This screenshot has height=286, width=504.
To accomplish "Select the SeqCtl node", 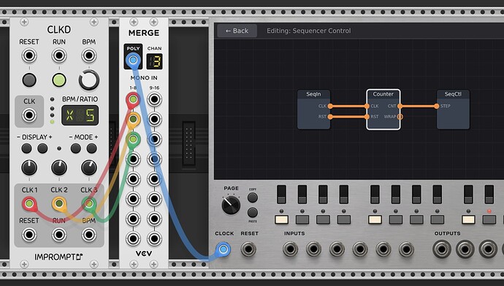I will (x=453, y=109).
